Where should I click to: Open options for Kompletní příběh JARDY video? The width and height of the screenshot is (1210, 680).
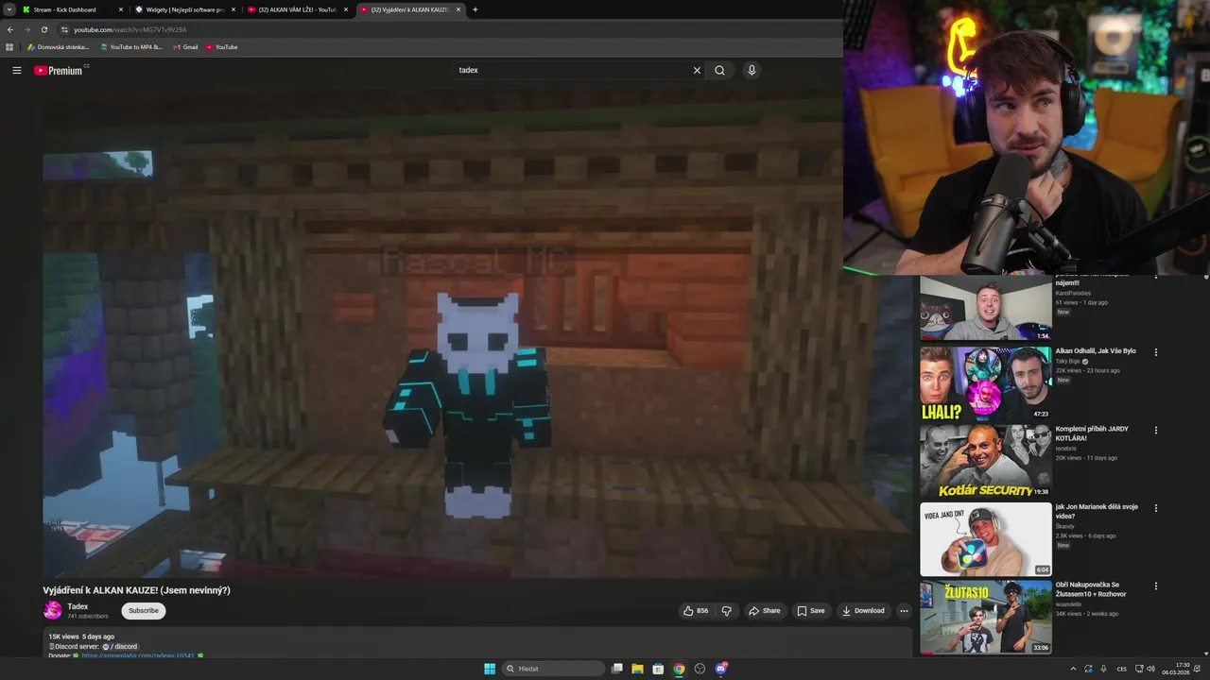pyautogui.click(x=1155, y=430)
